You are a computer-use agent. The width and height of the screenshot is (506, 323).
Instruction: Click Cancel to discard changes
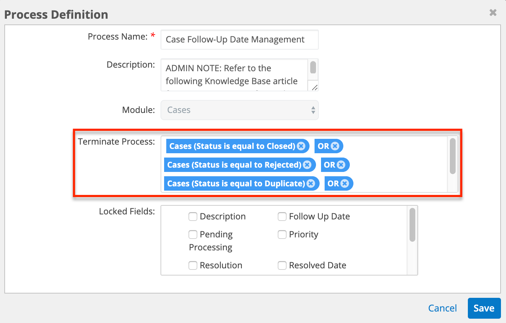tap(442, 308)
